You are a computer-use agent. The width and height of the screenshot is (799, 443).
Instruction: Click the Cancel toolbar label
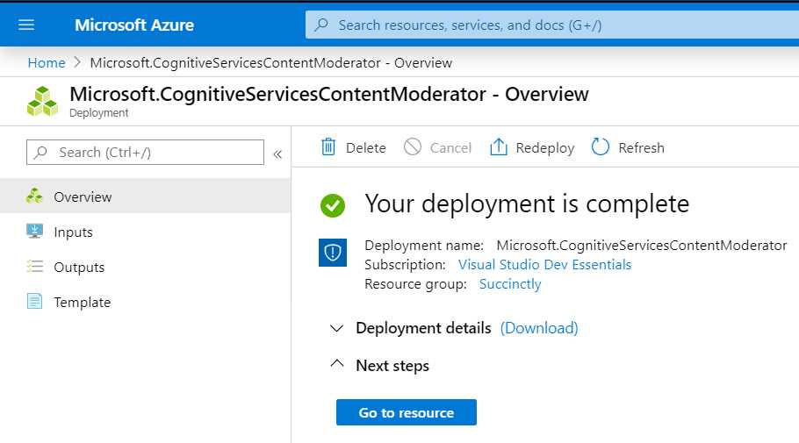(x=450, y=147)
